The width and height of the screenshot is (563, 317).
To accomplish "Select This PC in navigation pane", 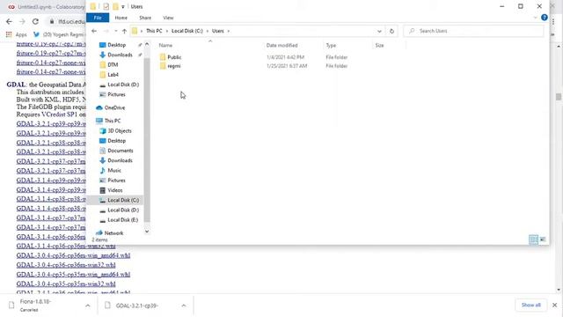I will (x=113, y=121).
